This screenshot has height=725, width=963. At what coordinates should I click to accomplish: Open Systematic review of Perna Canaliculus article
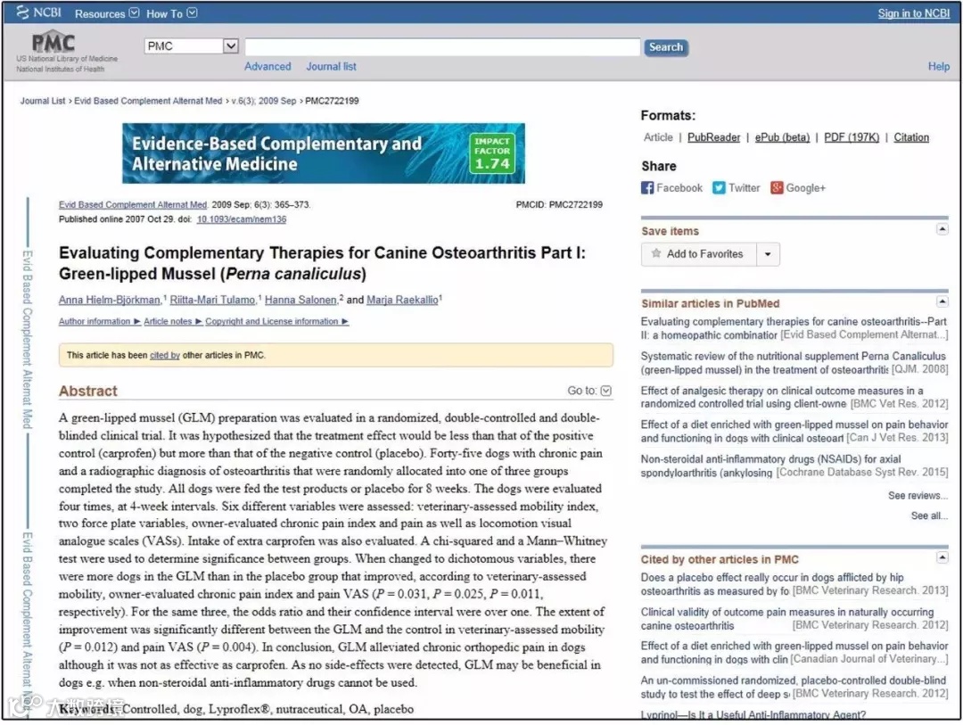click(x=794, y=362)
